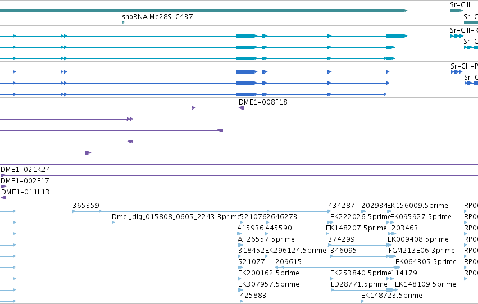Select the EK222026.5prime label
Viewport: 478px width, 304px height.
(x=361, y=217)
